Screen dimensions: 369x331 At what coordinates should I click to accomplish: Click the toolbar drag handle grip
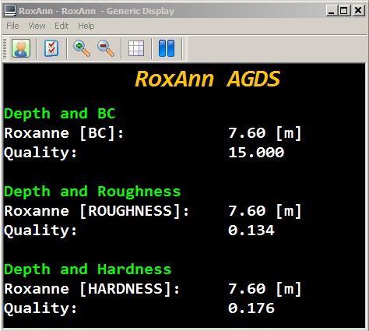pyautogui.click(x=5, y=48)
